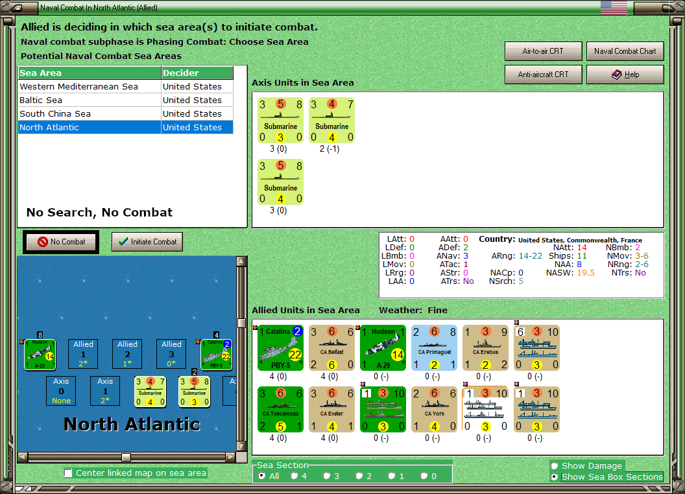The image size is (685, 494).
Task: Select the CA Primaguet cruiser counter
Action: click(434, 347)
